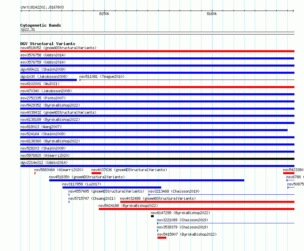Click the short blue bar under dgv1n30
Image resolution: width=304 pixels, height=251 pixels.
pos(49,80)
